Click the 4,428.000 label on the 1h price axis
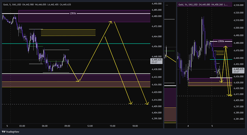 point(238,82)
